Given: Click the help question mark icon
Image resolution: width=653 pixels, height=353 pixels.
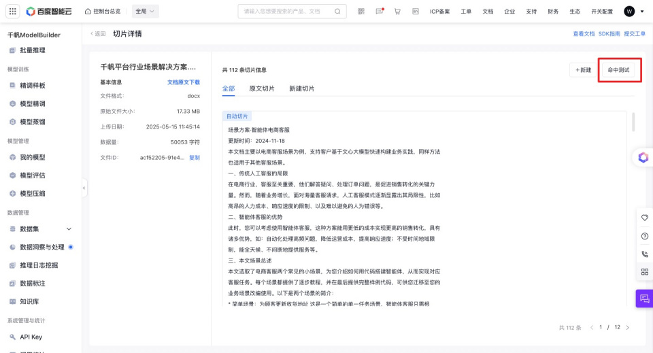Looking at the screenshot, I should (x=645, y=236).
